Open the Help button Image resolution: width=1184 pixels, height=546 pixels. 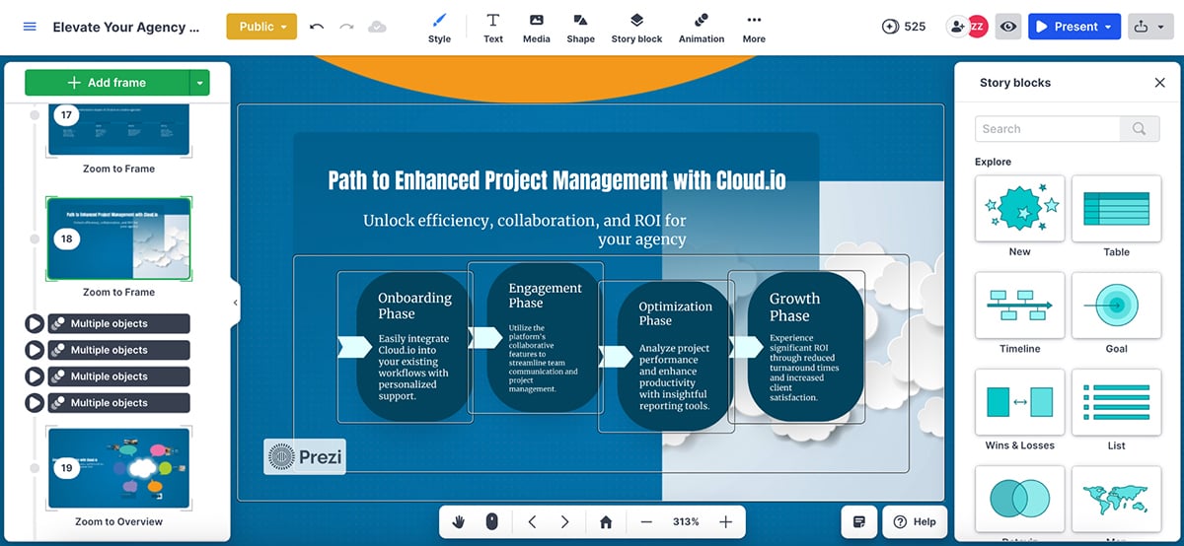pos(915,521)
